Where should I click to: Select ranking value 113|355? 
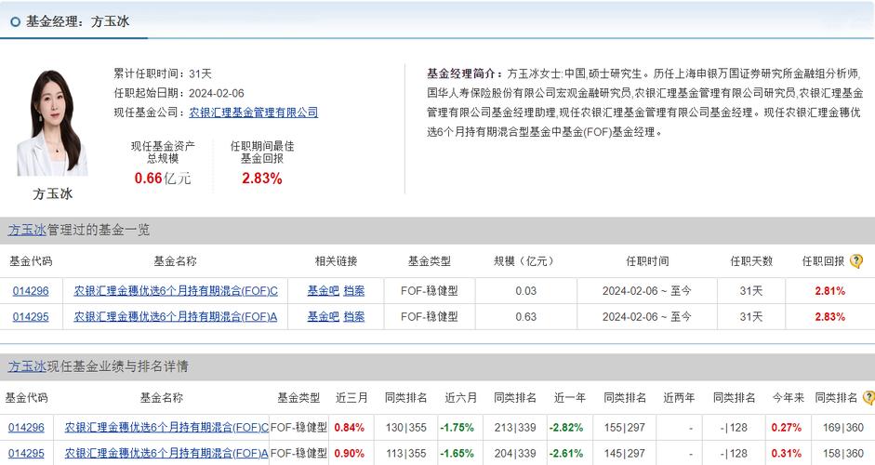pos(406,453)
